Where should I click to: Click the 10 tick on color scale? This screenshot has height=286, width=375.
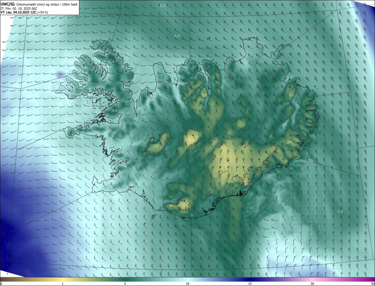187,284
